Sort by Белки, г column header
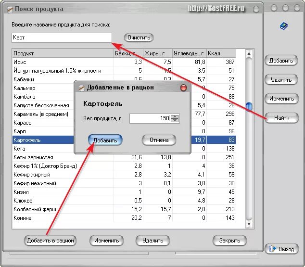 [128, 53]
